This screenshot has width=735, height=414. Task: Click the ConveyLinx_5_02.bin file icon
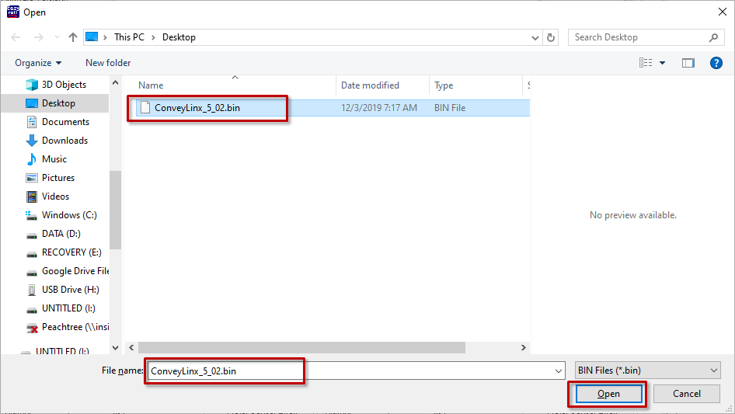point(145,108)
